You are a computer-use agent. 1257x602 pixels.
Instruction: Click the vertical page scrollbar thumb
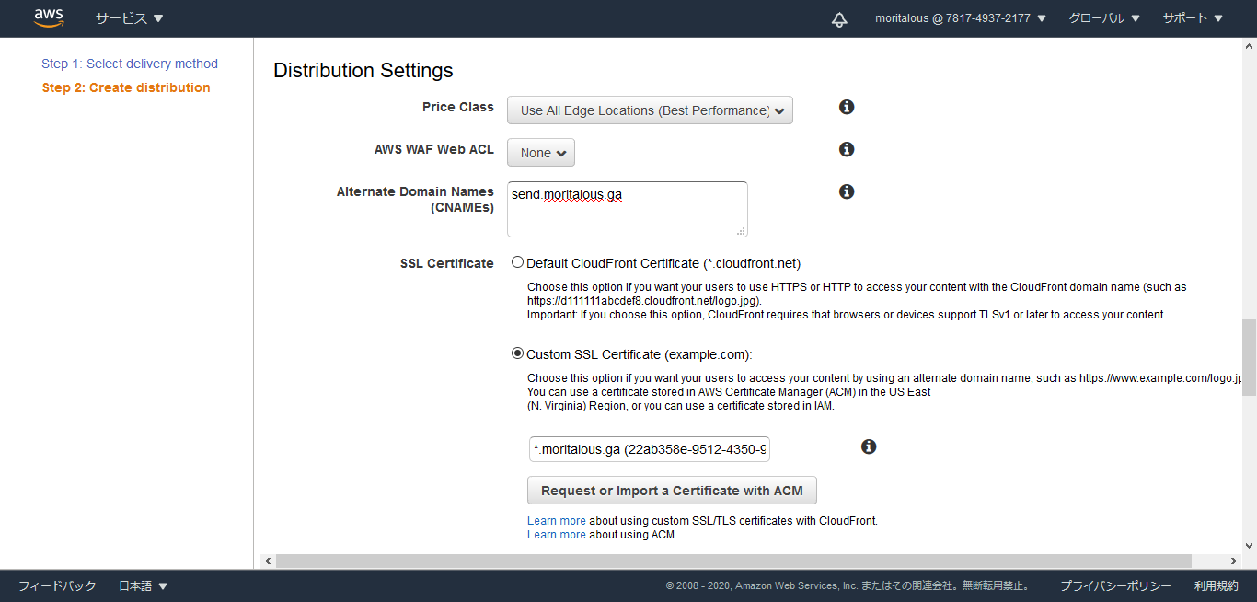pyautogui.click(x=1249, y=357)
